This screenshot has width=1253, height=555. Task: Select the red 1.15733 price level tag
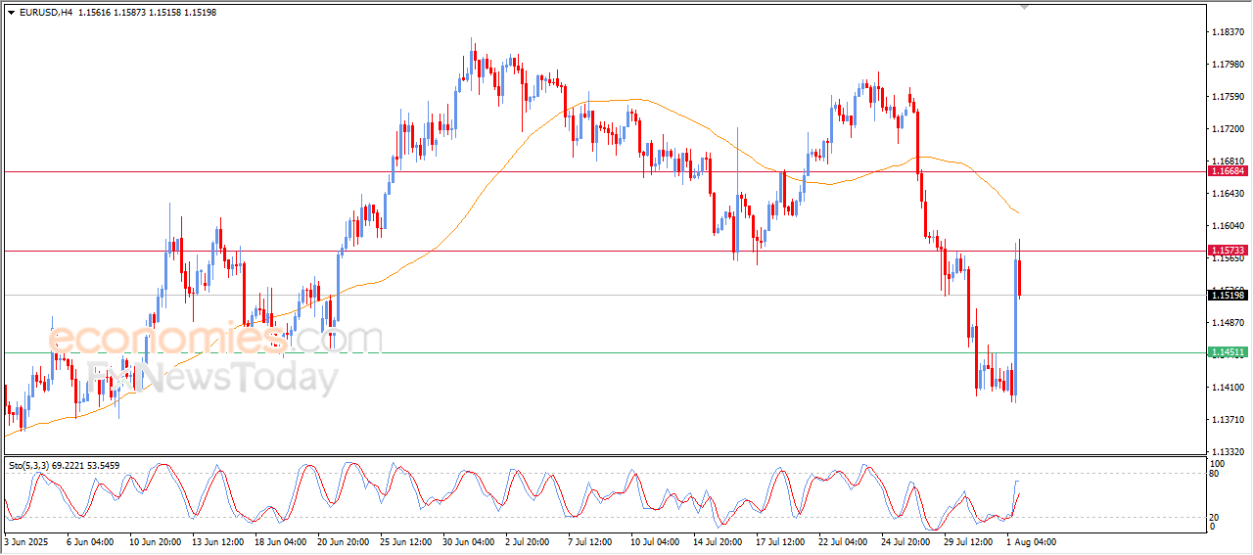point(1228,251)
